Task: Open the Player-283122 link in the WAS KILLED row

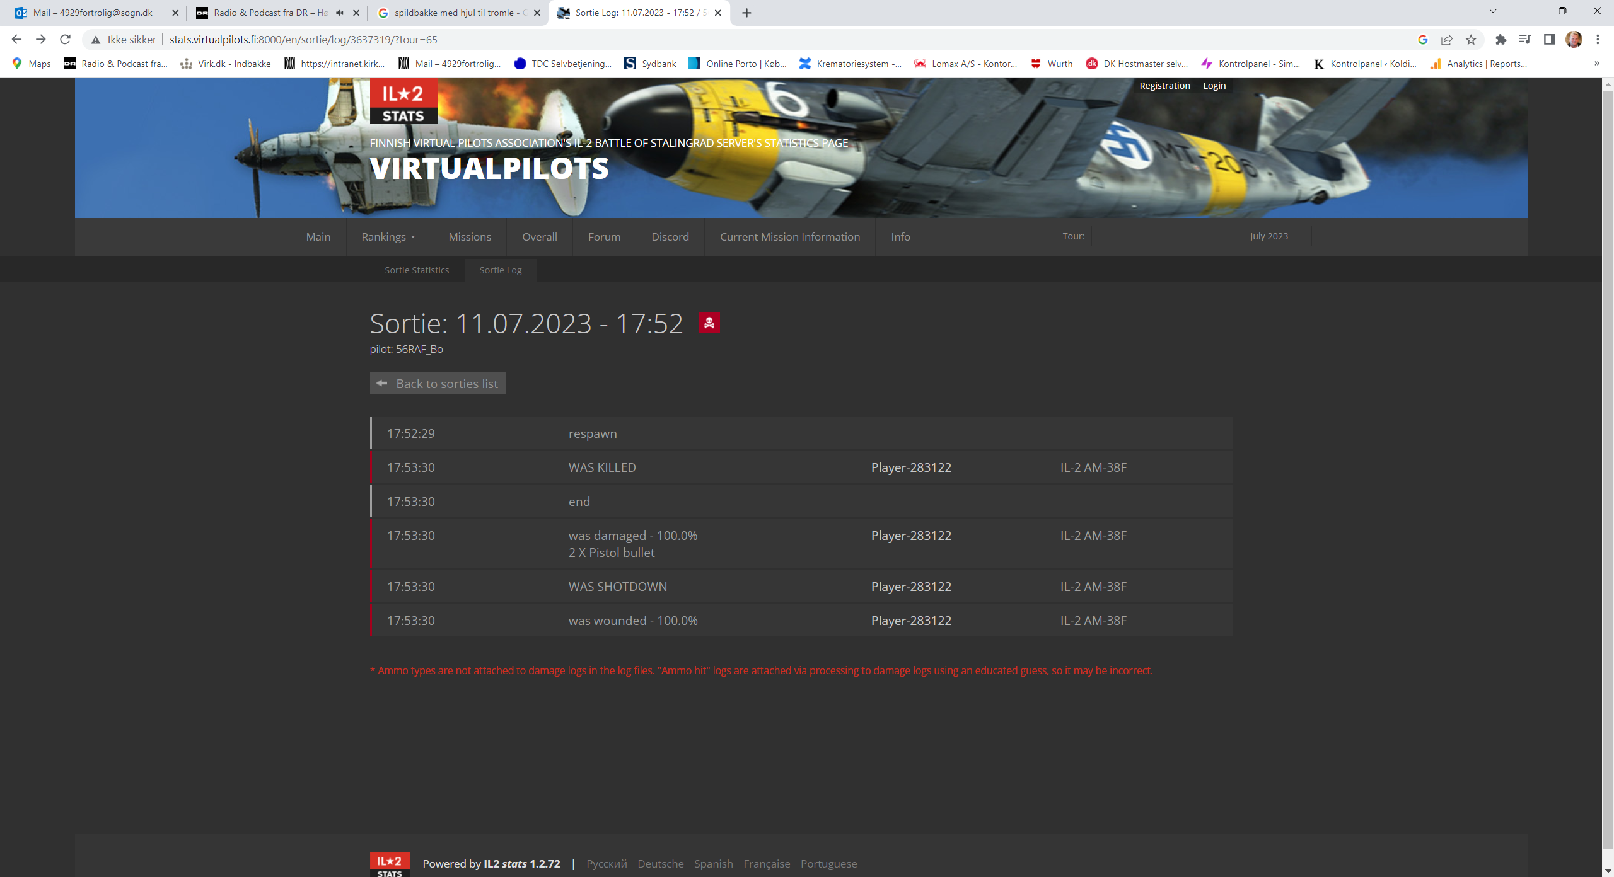Action: point(911,467)
